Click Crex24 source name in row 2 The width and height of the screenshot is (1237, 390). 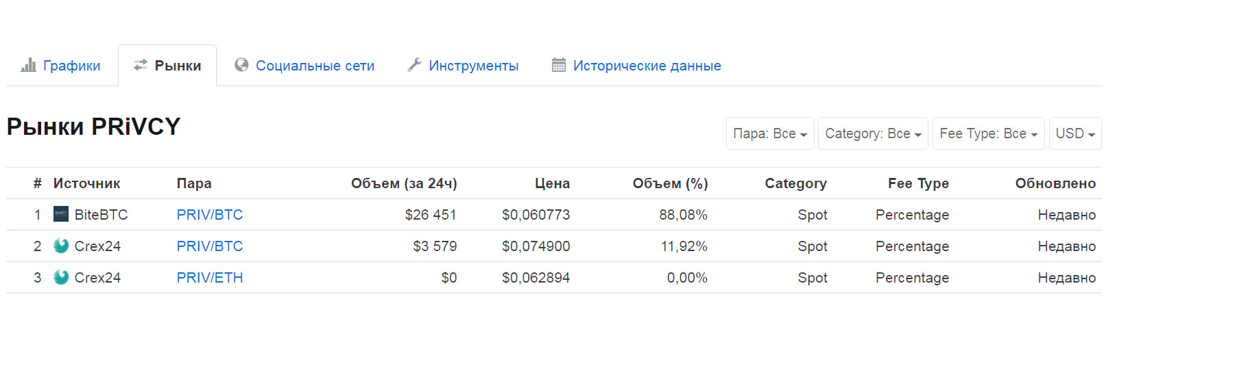pos(97,246)
